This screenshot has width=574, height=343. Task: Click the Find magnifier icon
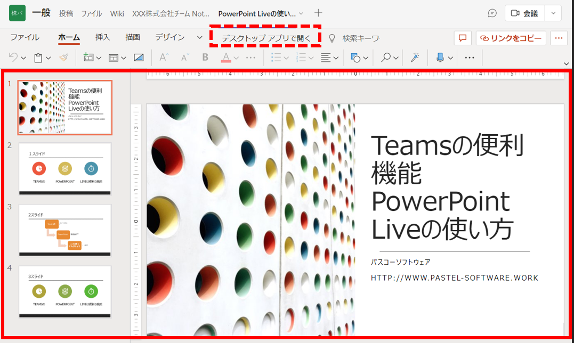pyautogui.click(x=386, y=58)
